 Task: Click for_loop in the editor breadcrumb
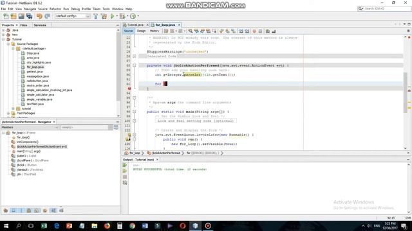[135, 153]
